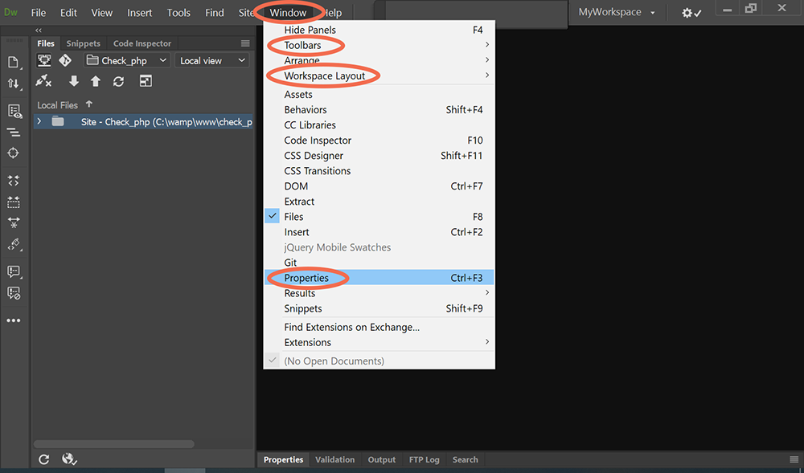Refresh the Files panel with the refresh icon
Screen dimensions: 804x473
(x=118, y=80)
